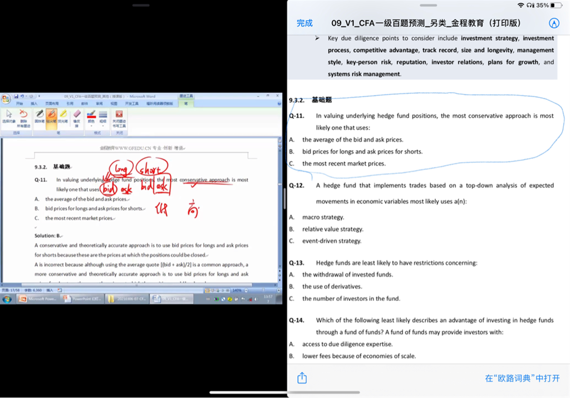Open Microsoft PowerPoint taskbar item
Image resolution: width=570 pixels, height=398 pixels.
click(x=37, y=299)
